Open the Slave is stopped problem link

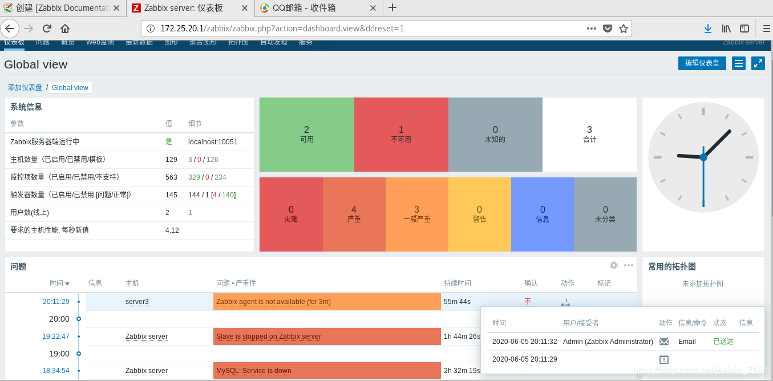tap(269, 337)
